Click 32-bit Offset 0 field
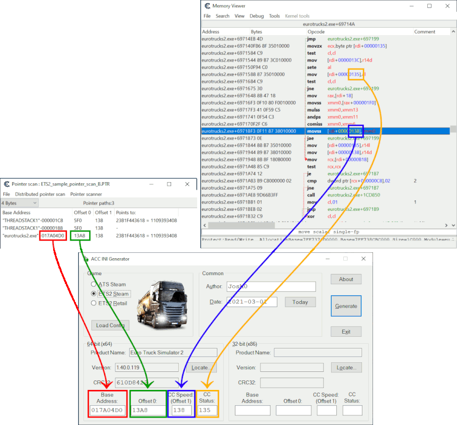Screen dimensions: 457x425 click(x=293, y=411)
